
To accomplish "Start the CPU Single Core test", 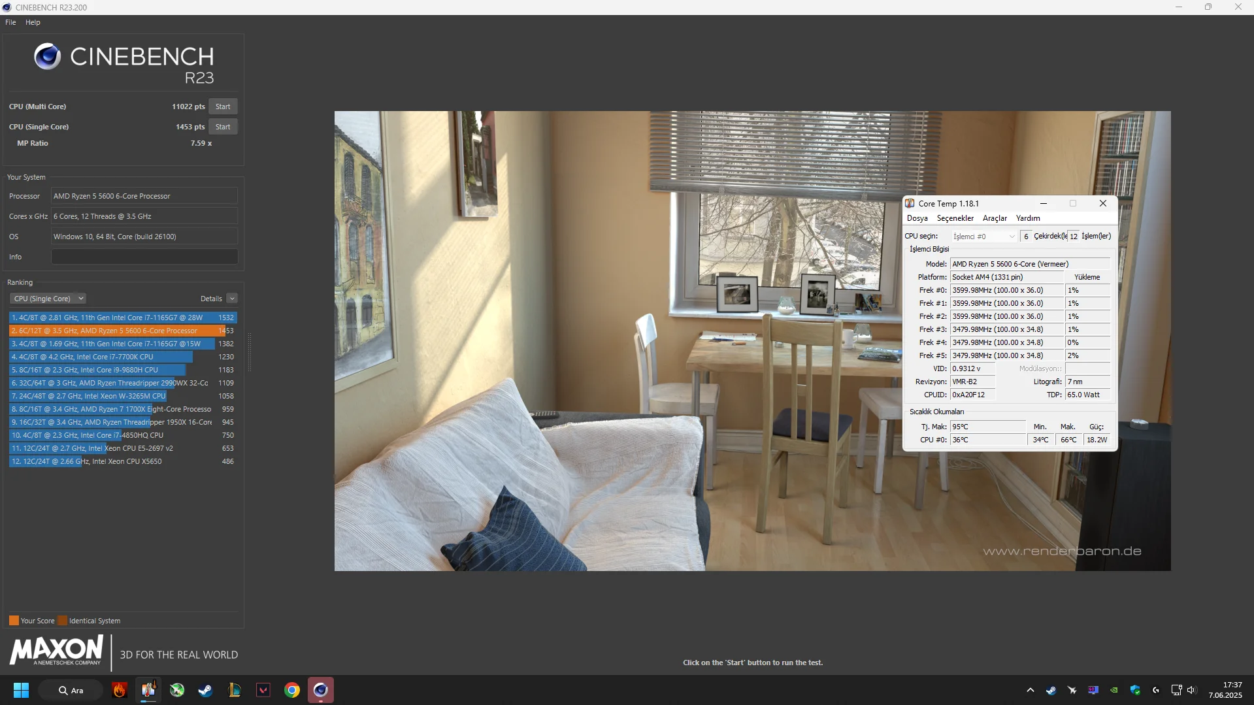I will 223,127.
